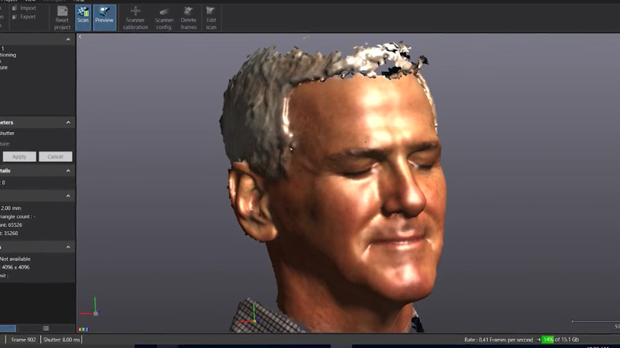Click the Z axis view button
Viewport: 620px width, 348px height.
[x=86, y=330]
